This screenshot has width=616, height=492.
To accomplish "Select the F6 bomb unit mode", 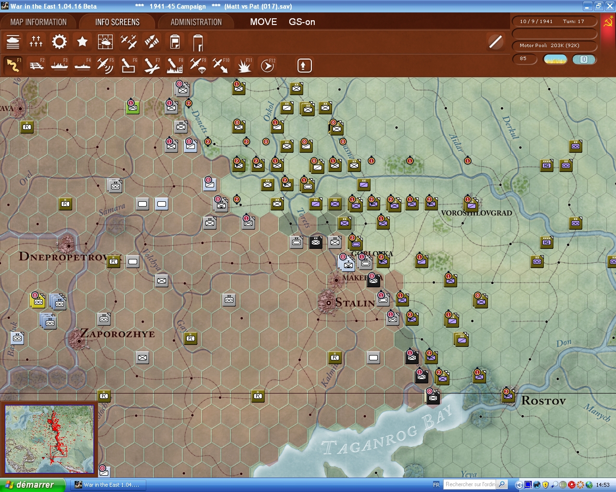I will click(x=128, y=65).
